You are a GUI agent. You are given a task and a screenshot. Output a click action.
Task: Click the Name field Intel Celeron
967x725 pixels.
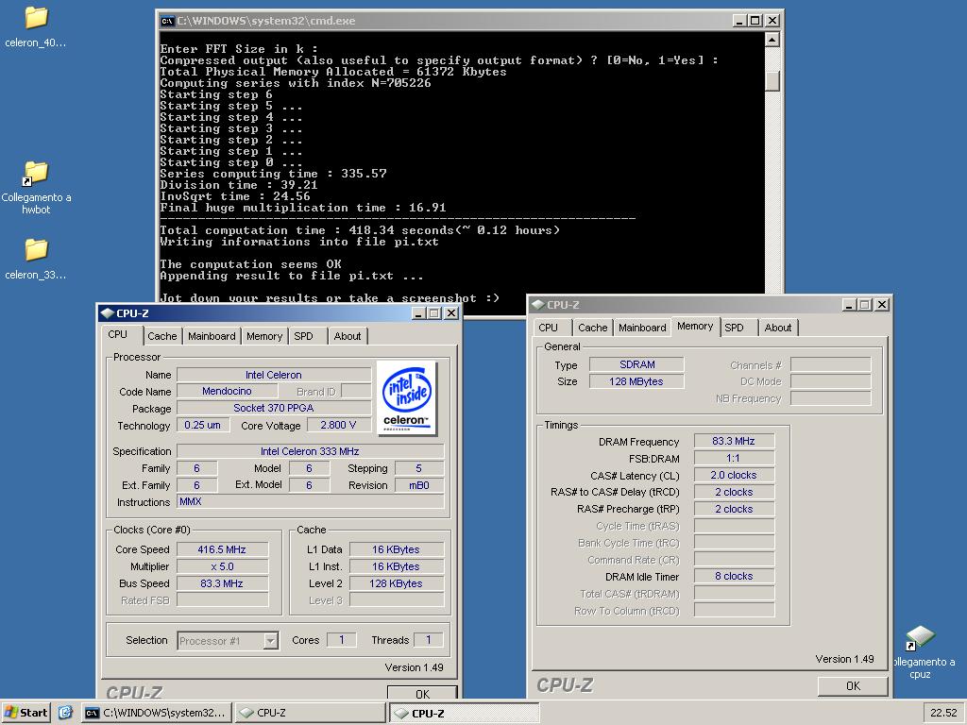[273, 375]
